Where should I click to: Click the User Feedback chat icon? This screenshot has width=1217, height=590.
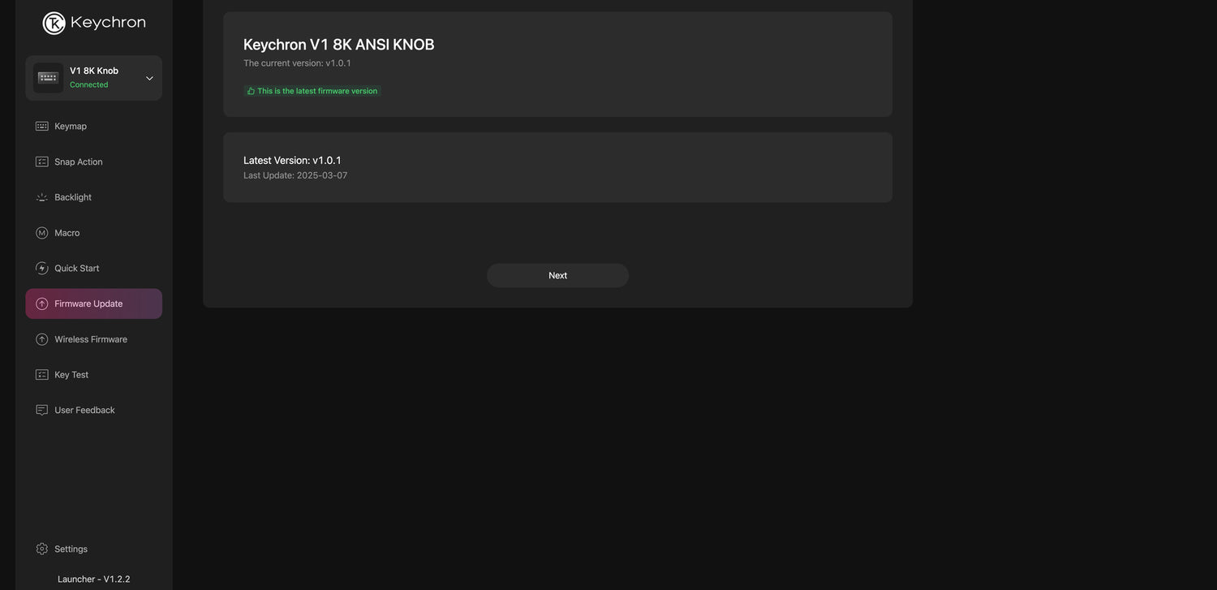coord(41,410)
